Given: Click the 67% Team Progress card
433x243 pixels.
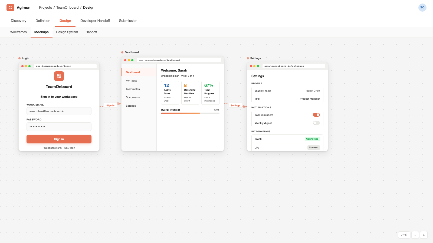Looking at the screenshot, I should pyautogui.click(x=210, y=93).
